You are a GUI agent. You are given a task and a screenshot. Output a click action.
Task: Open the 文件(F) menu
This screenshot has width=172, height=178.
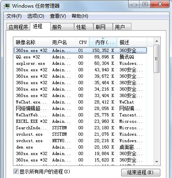[14, 16]
